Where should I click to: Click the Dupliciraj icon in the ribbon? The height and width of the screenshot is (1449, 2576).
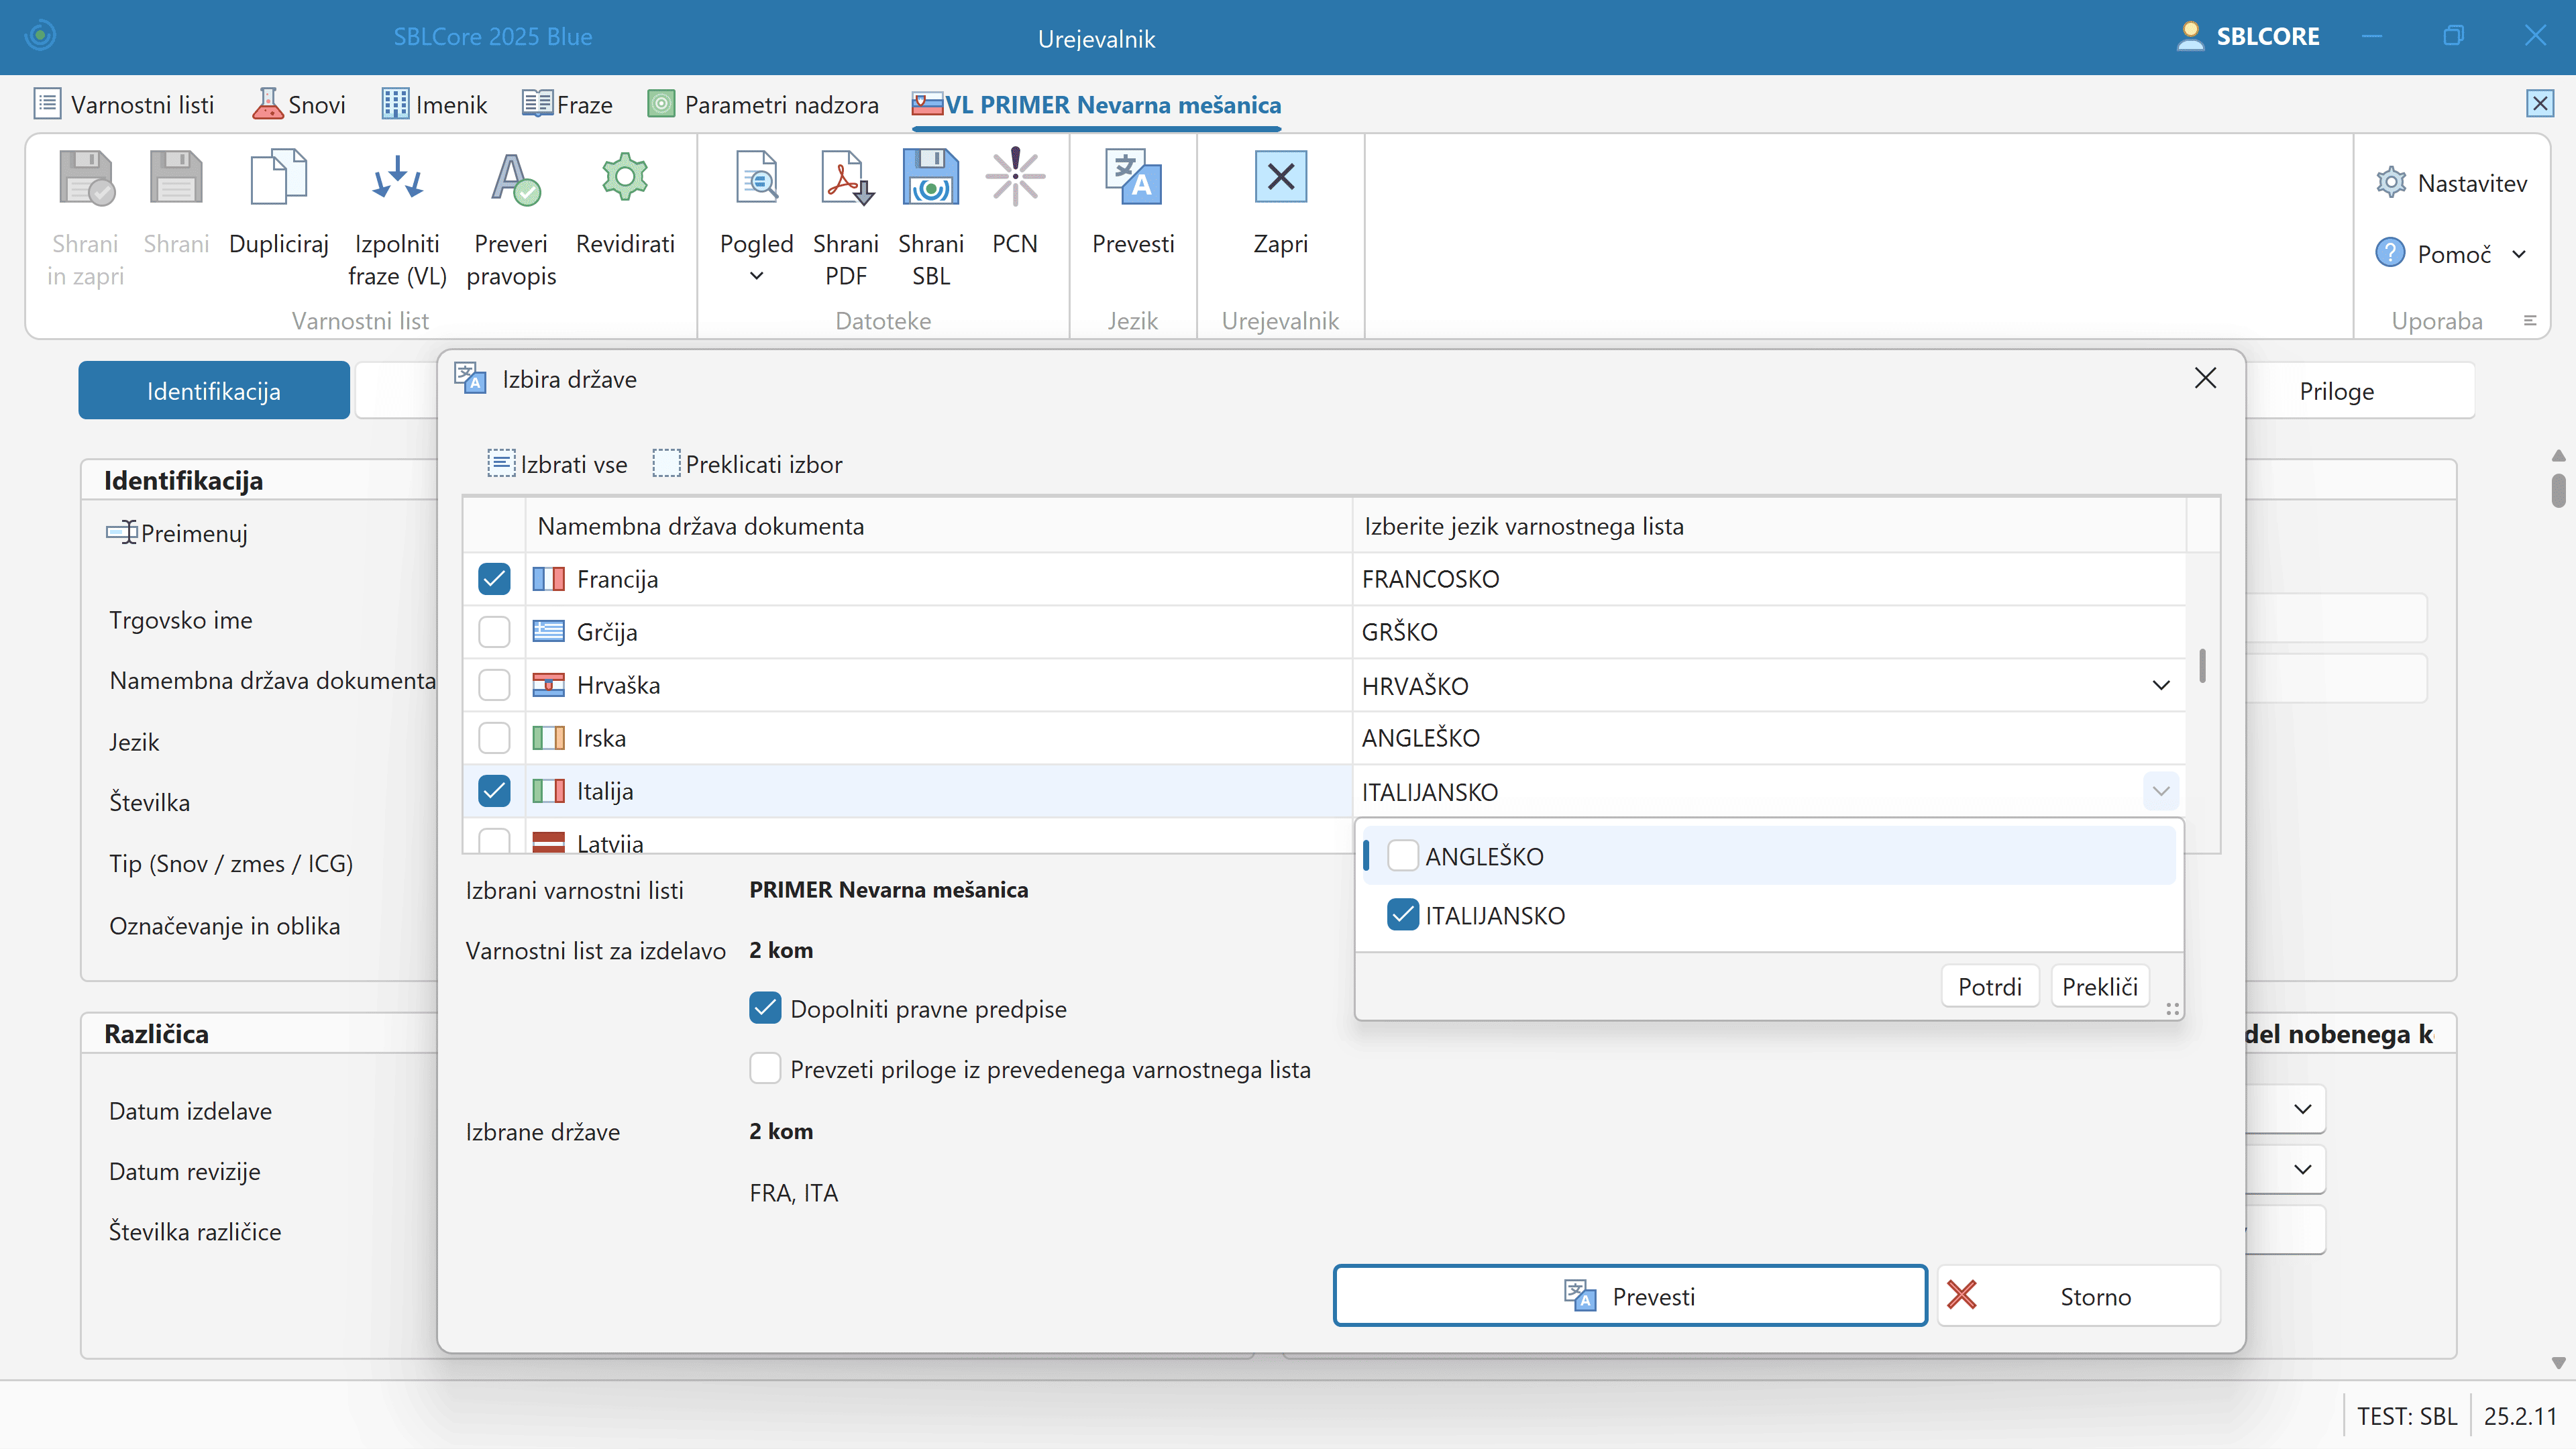pos(278,178)
